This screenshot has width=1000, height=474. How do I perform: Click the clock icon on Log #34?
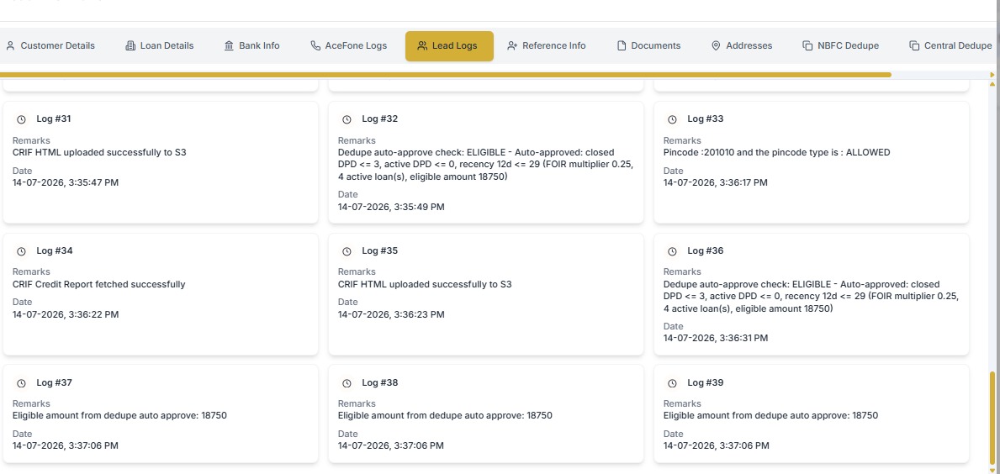[21, 251]
